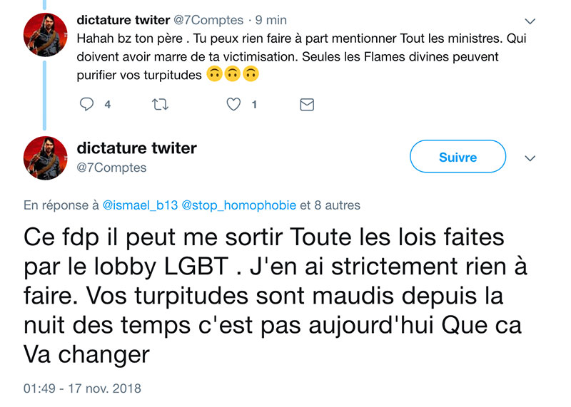Click the like count "1"
The width and height of the screenshot is (571, 407).
click(x=254, y=105)
